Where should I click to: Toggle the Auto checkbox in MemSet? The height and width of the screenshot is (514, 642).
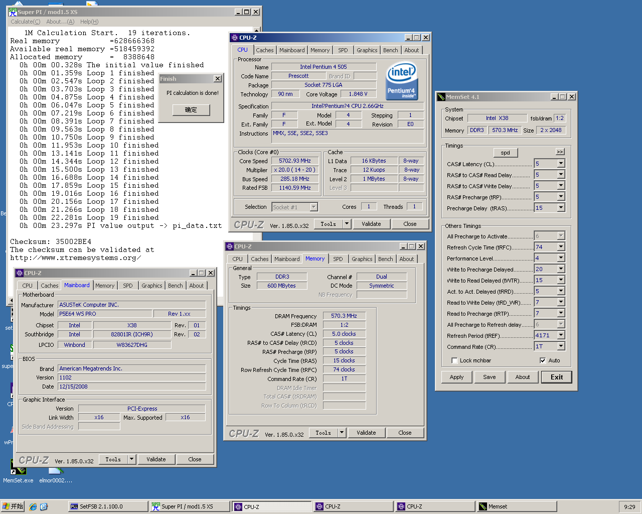pos(543,360)
